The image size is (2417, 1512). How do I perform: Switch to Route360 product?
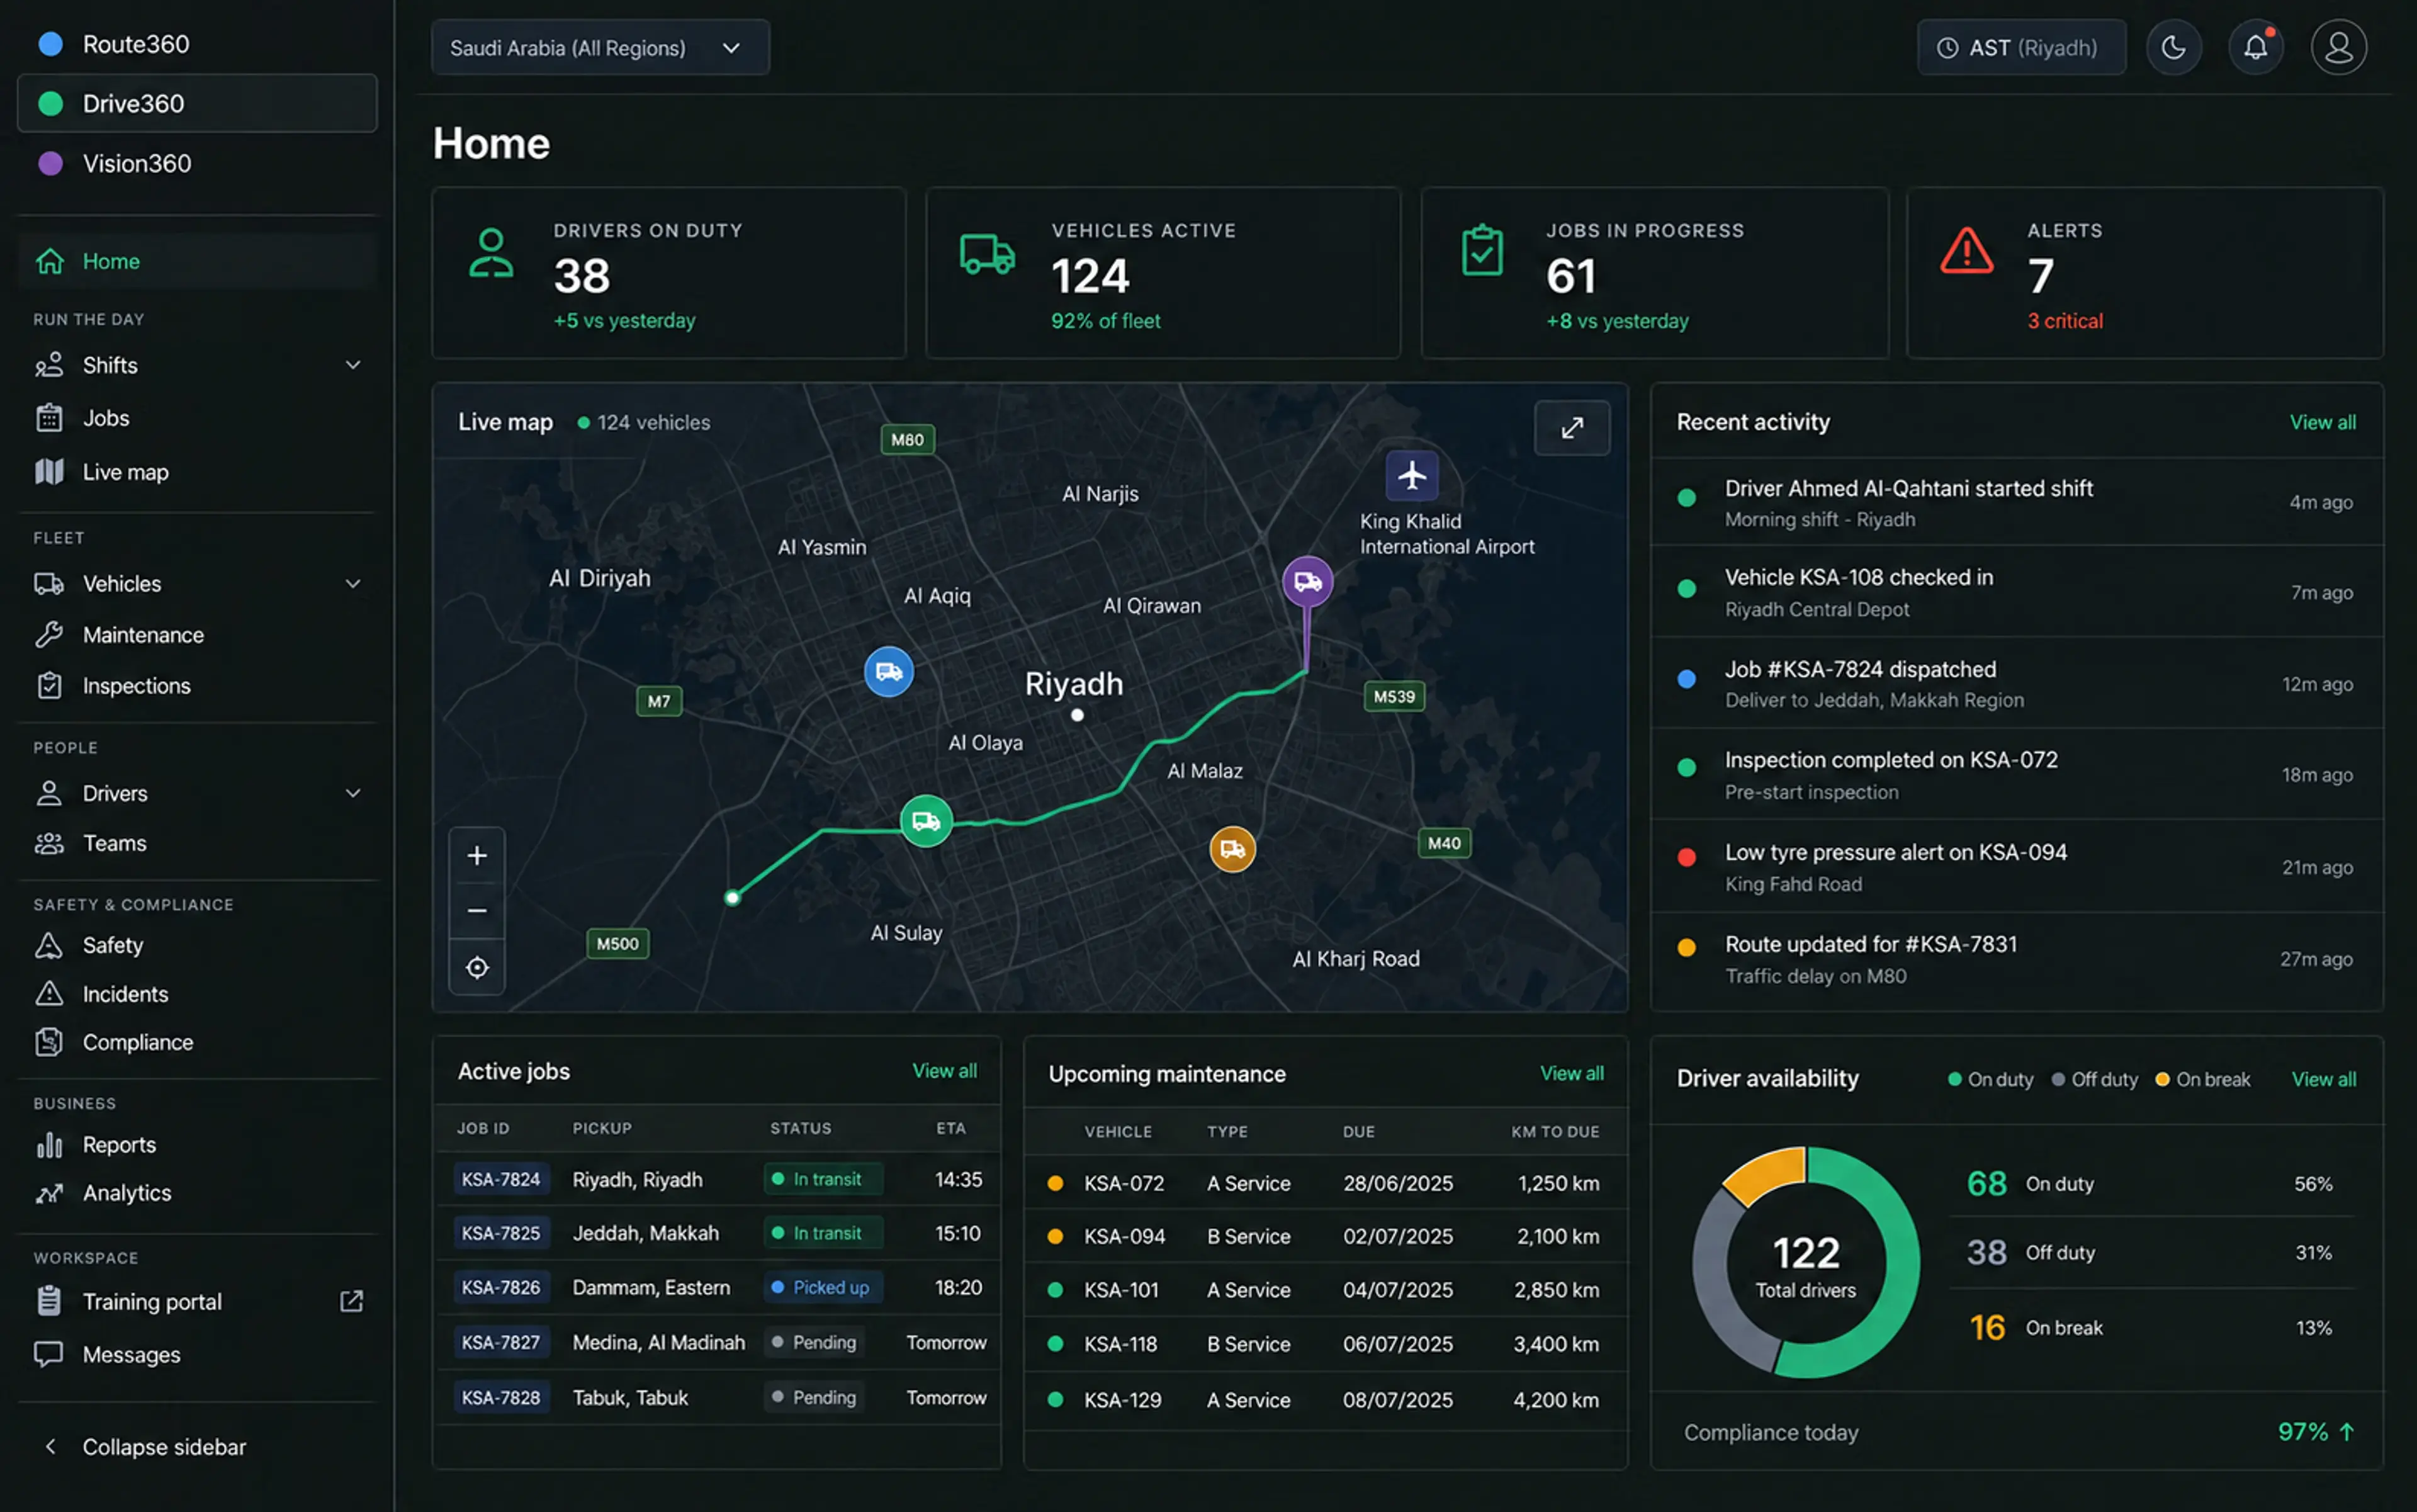point(197,44)
